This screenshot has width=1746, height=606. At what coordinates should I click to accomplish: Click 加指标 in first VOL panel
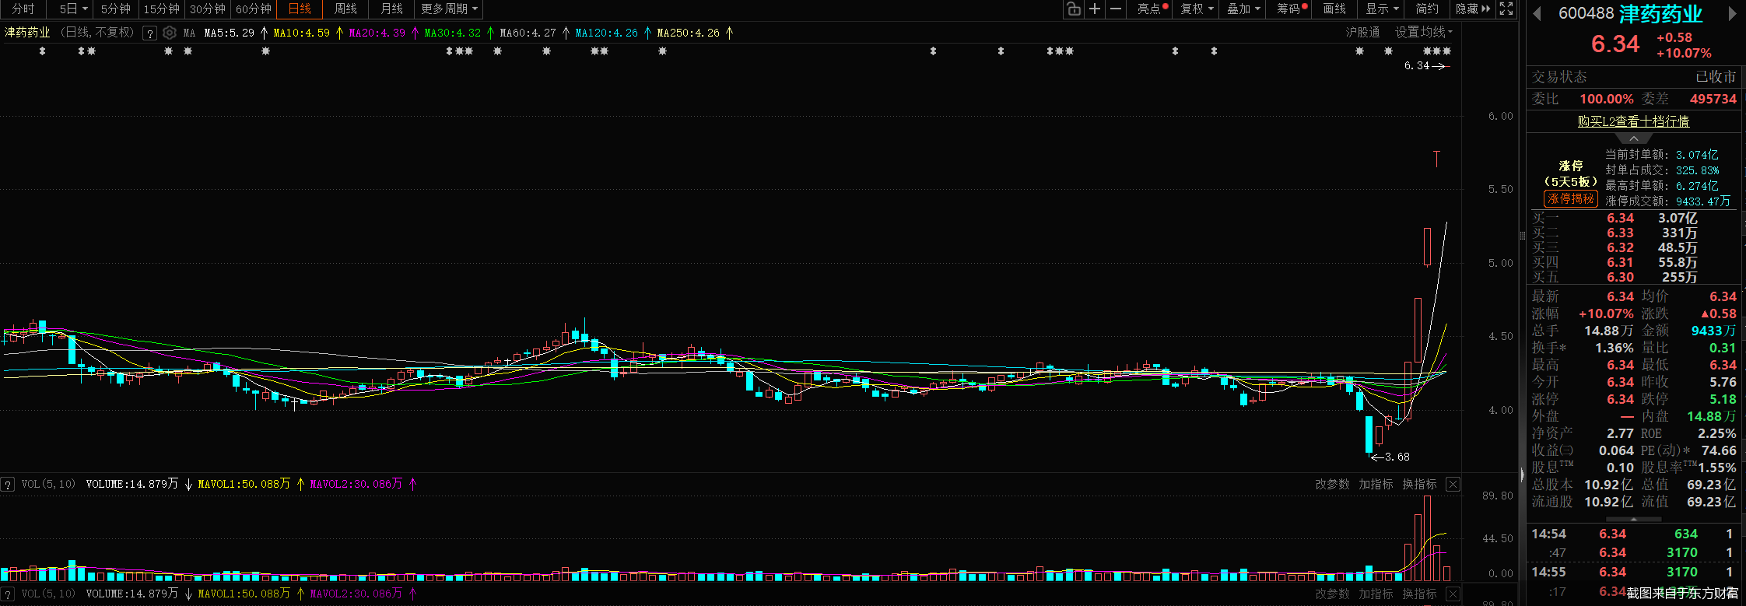[x=1376, y=484]
